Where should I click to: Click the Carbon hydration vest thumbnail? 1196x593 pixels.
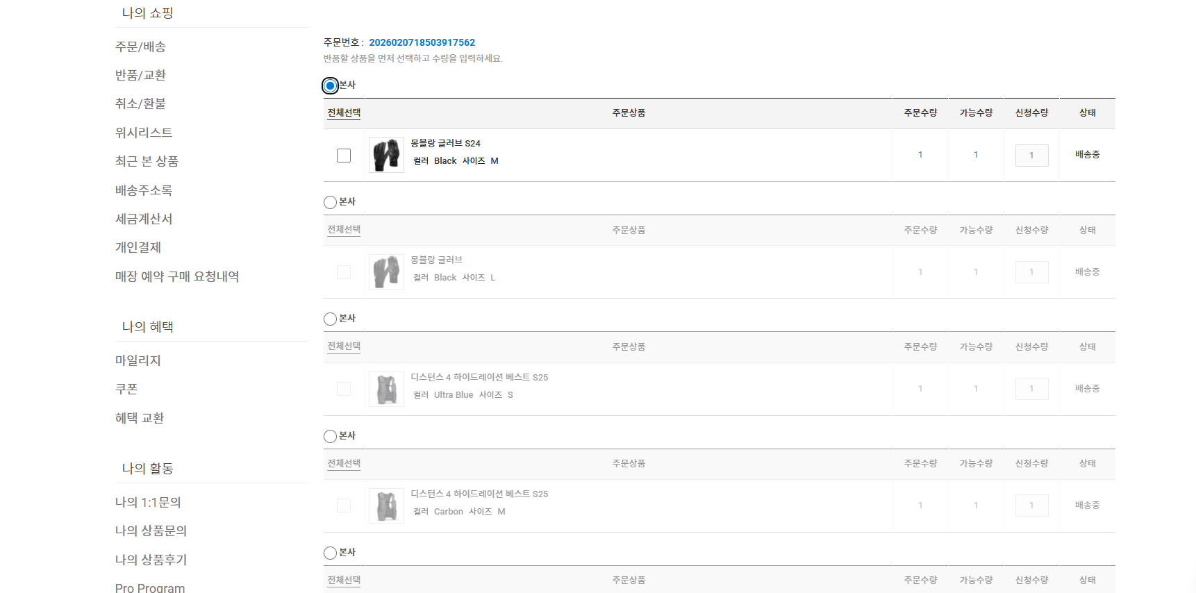click(x=386, y=506)
